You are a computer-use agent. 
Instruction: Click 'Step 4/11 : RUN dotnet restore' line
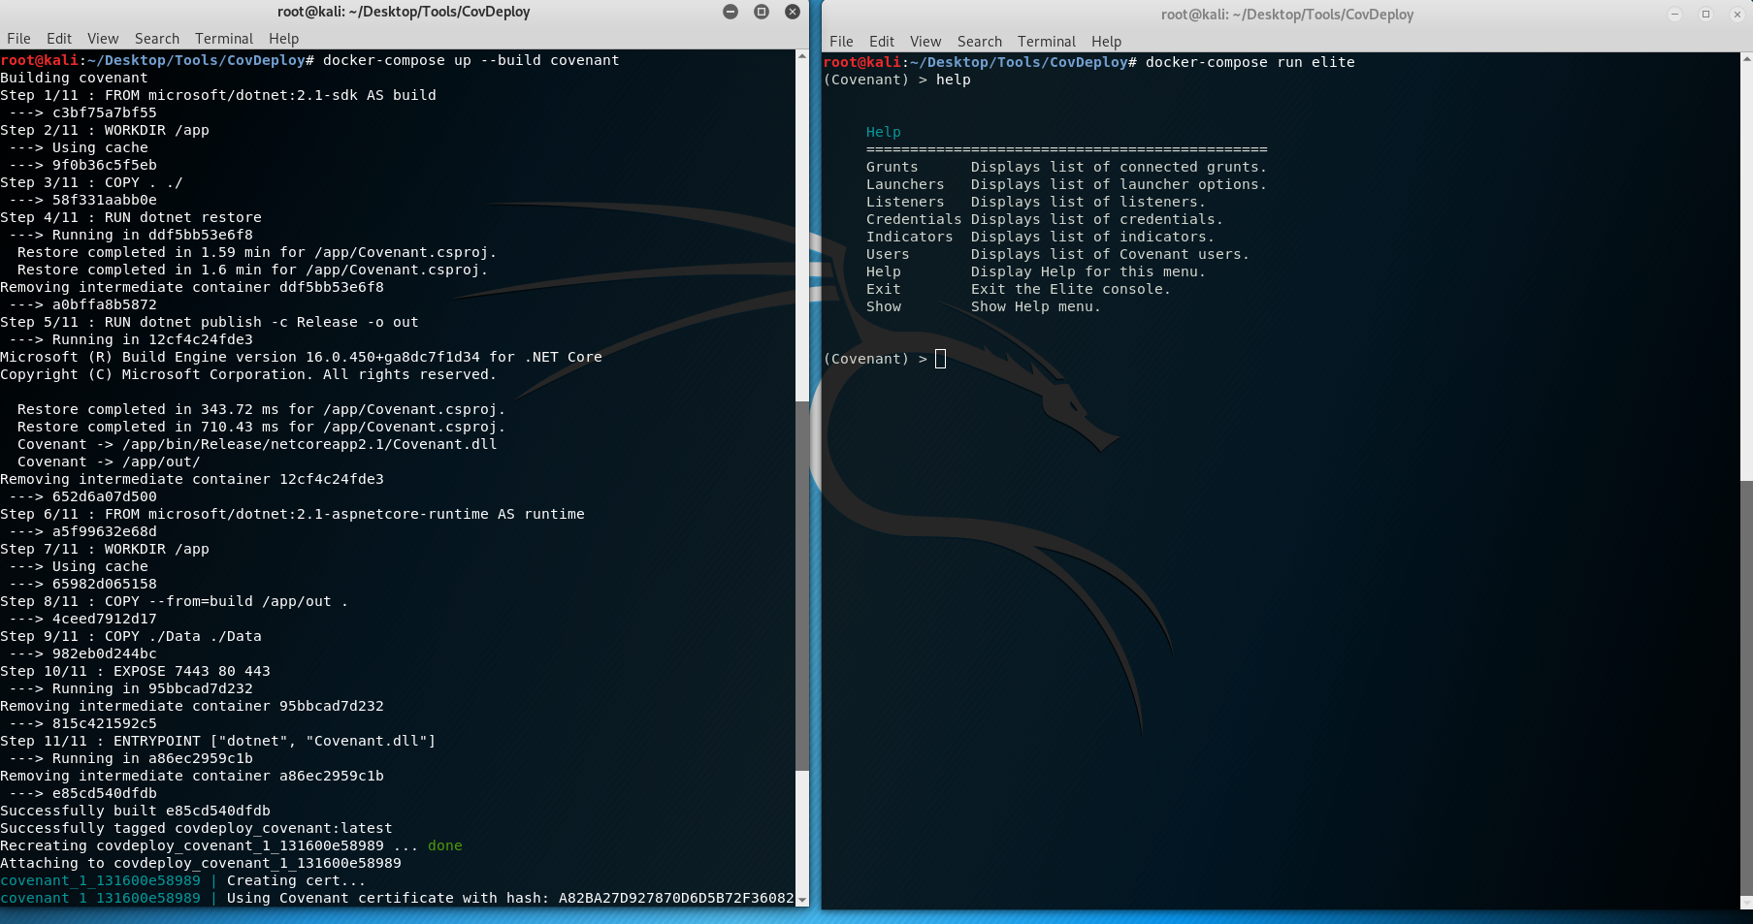tap(131, 217)
